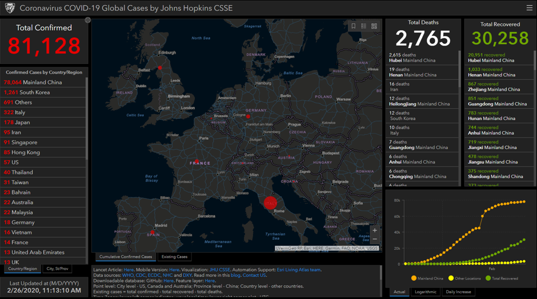Switch to the Cumulative Confirmed Cases tab
Screen dimensions: 537x299
point(126,257)
